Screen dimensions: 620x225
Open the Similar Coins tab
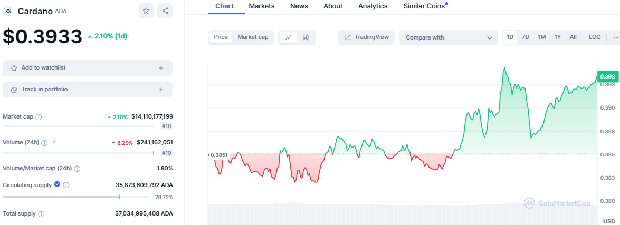tap(424, 6)
